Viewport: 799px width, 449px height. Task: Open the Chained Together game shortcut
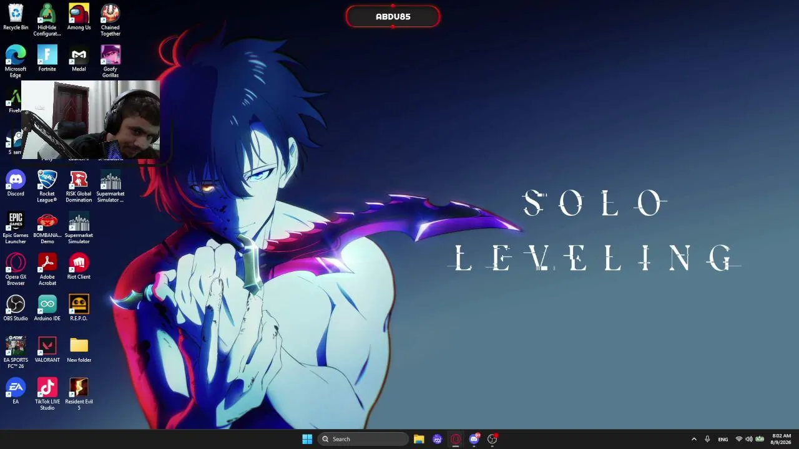110,20
